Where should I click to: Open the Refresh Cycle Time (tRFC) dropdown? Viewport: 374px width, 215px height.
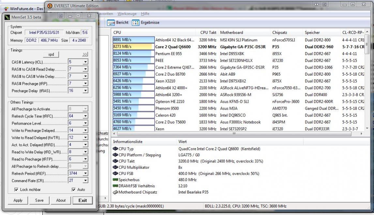[x=85, y=116]
